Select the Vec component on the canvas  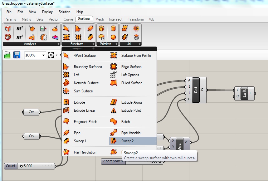click(x=179, y=144)
